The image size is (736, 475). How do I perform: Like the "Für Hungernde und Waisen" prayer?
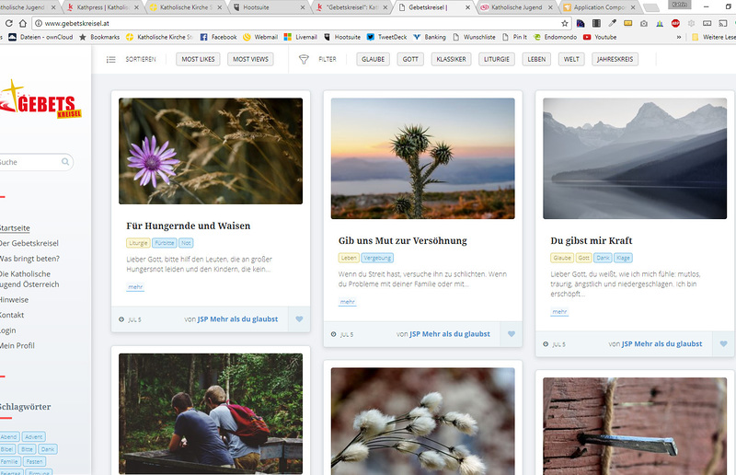(x=299, y=320)
